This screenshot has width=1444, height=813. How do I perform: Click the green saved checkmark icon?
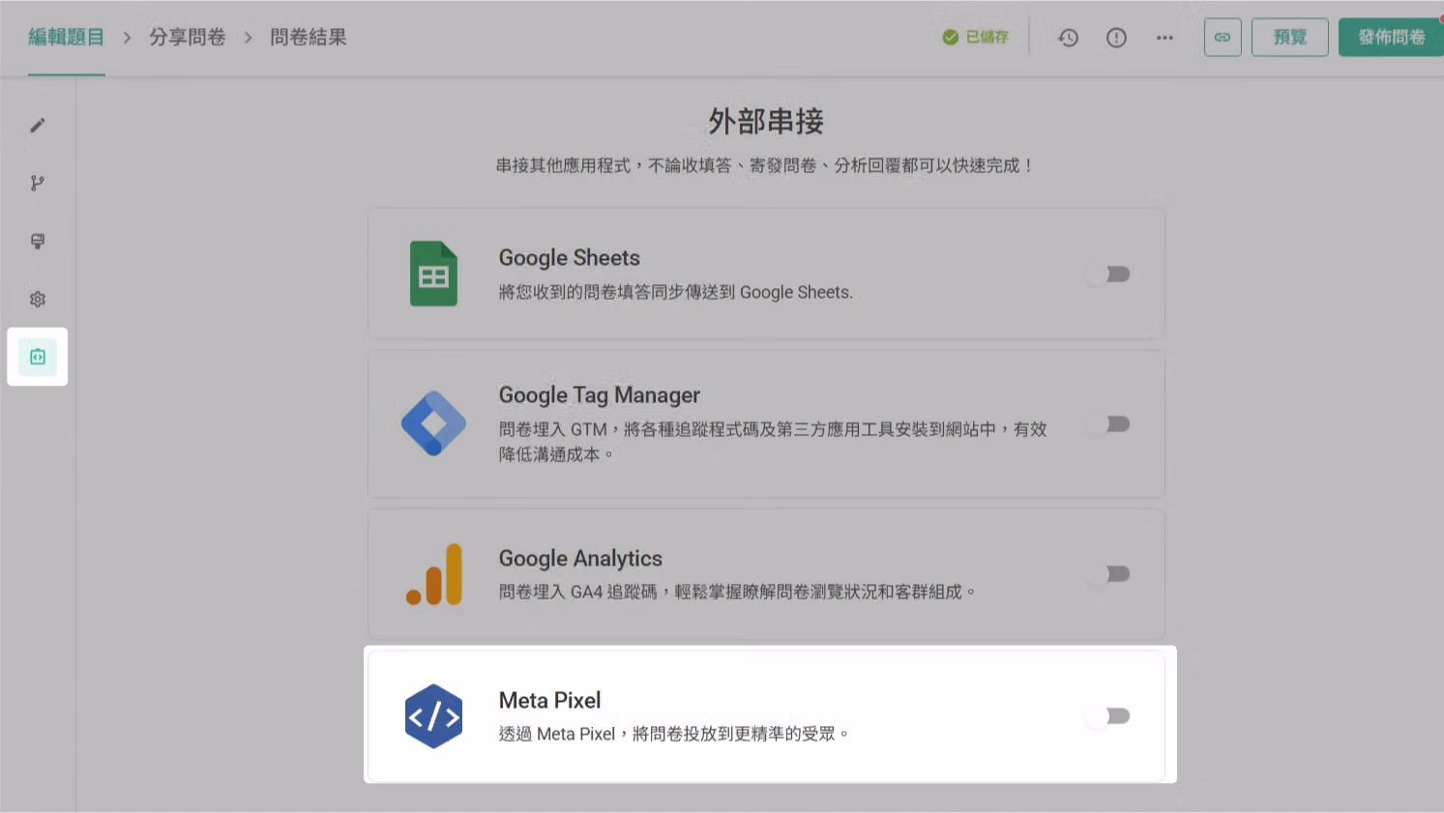pos(951,37)
